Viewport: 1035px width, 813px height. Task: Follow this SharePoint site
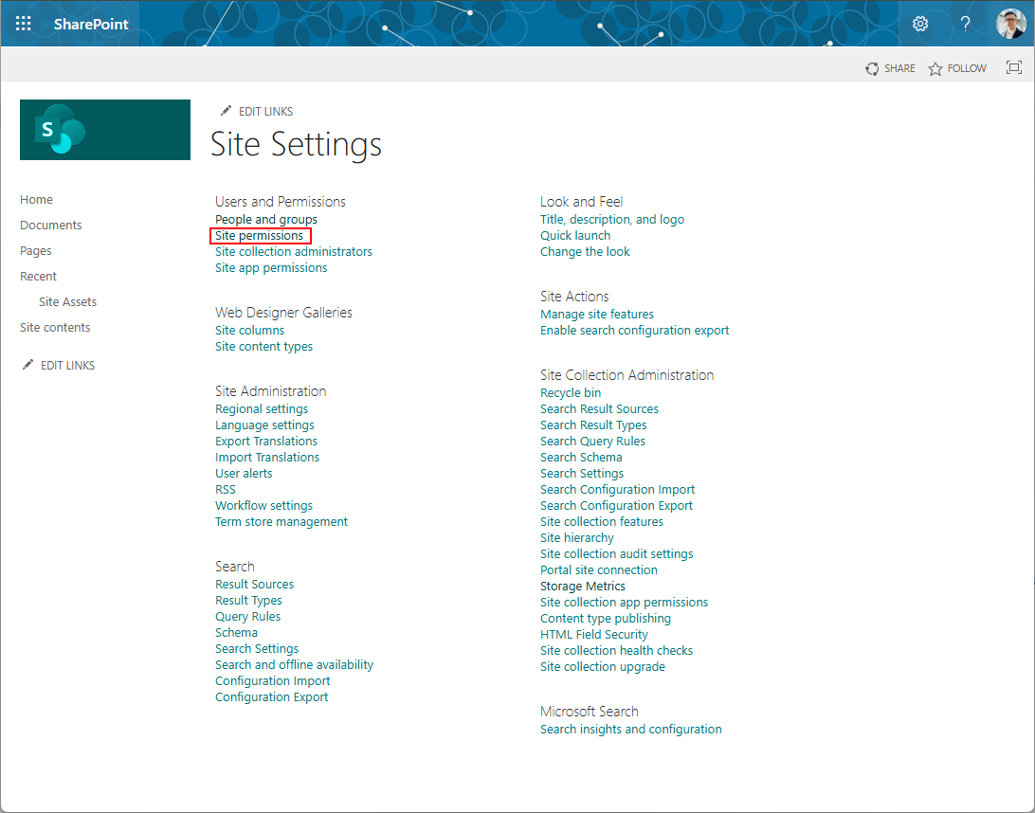coord(956,67)
